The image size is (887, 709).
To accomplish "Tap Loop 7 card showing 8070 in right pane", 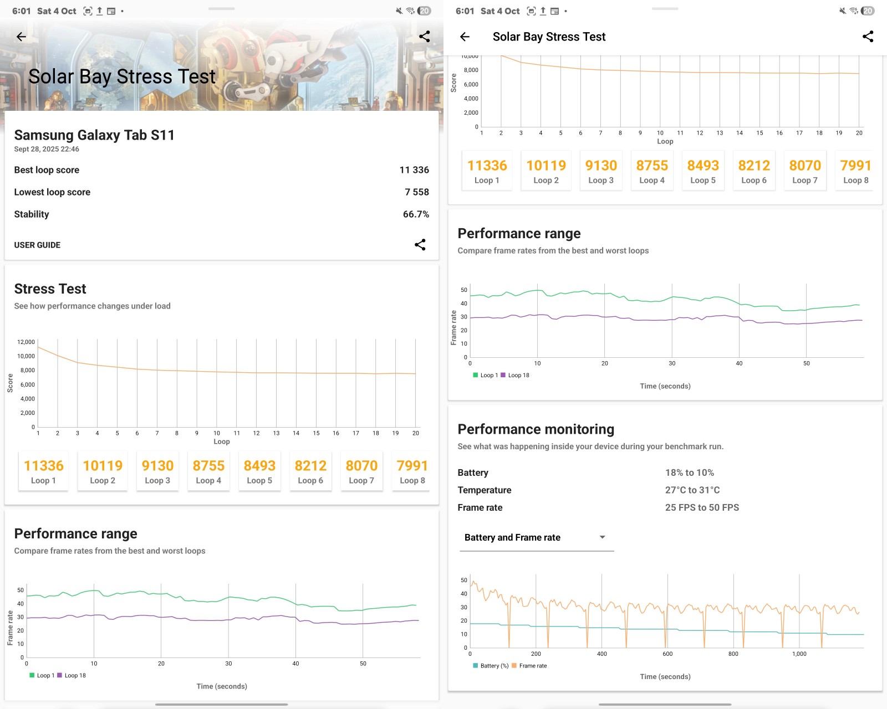I will (x=804, y=172).
